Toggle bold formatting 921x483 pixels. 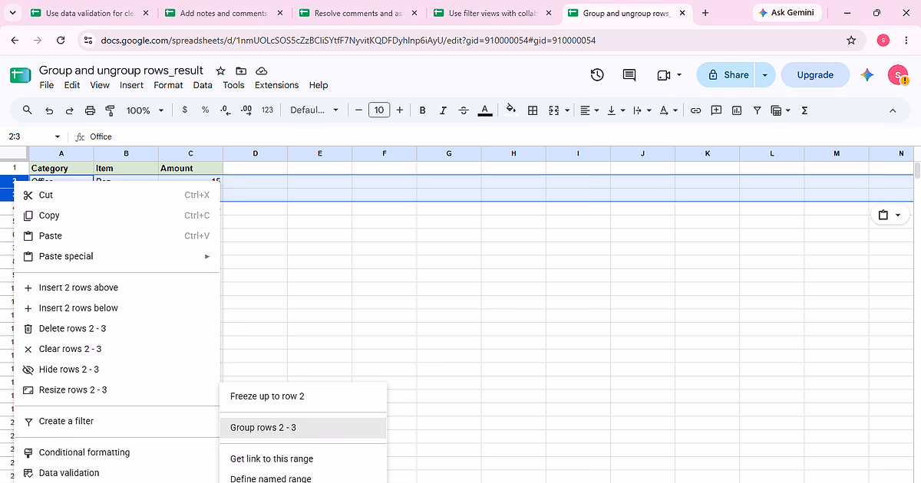coord(423,110)
